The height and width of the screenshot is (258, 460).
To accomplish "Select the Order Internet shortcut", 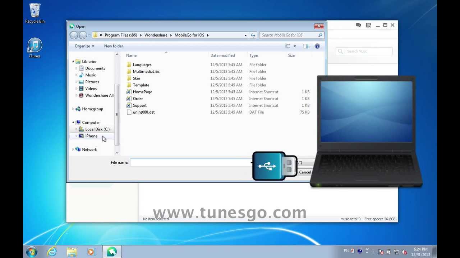I will click(138, 99).
